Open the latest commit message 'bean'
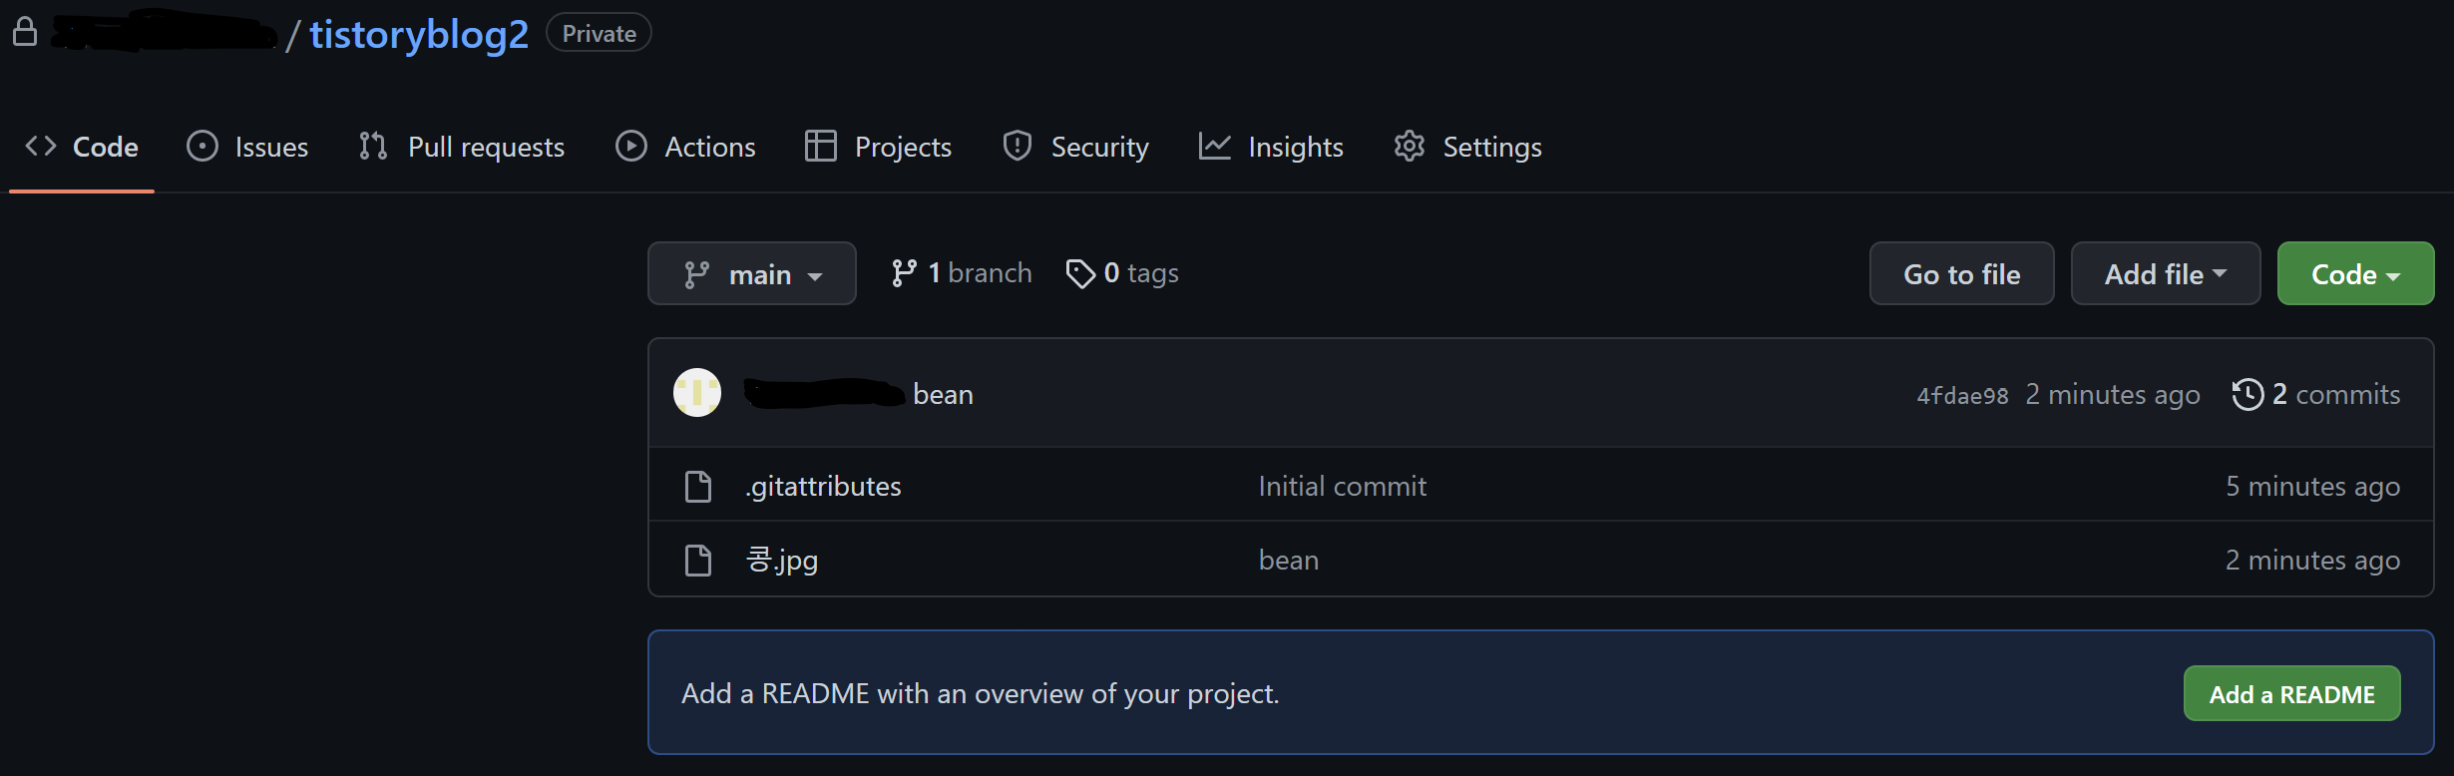The image size is (2454, 776). click(943, 395)
